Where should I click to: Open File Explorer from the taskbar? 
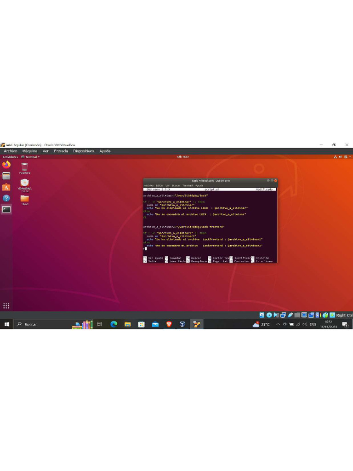[x=128, y=324]
